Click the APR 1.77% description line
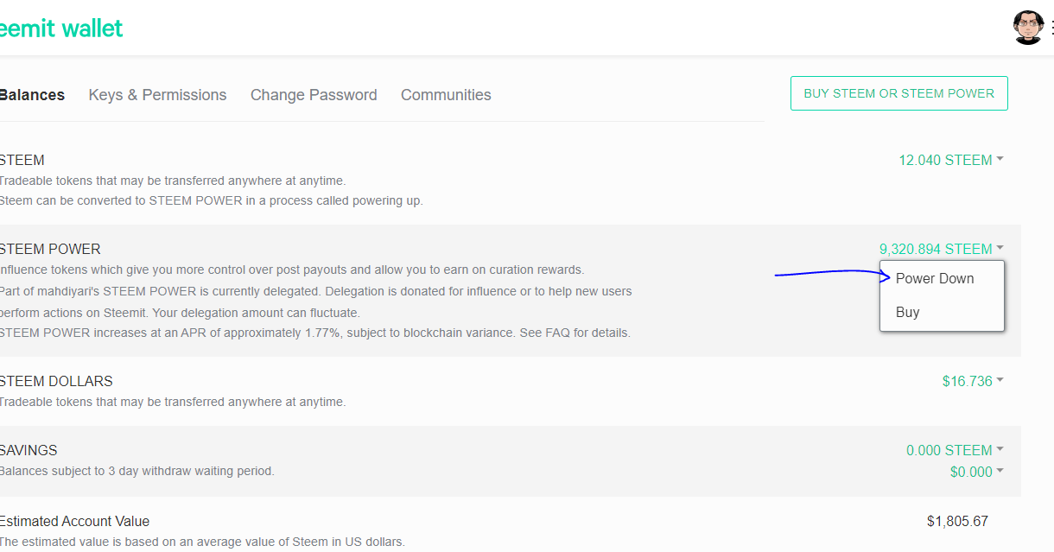Screen dimensions: 1054x552 point(314,333)
